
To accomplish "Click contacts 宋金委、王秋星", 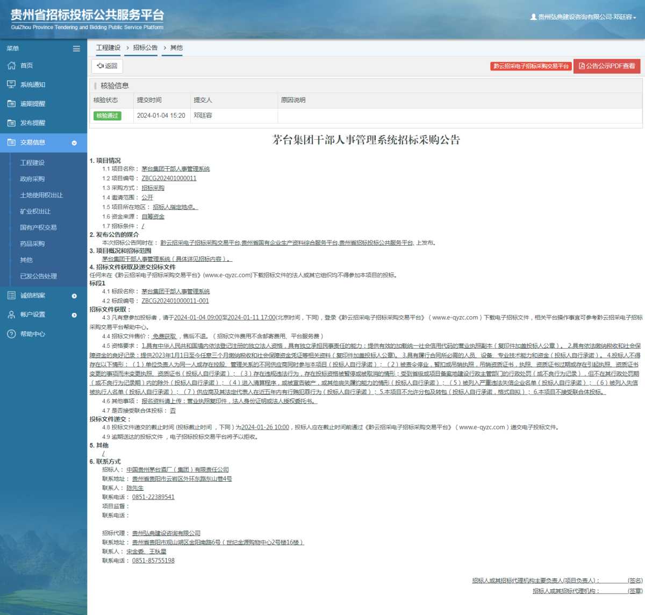I will click(146, 552).
